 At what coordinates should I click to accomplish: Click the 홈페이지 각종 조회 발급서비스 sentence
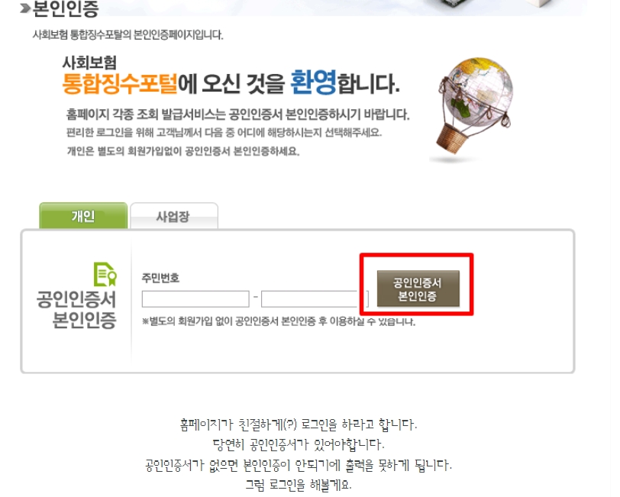[x=237, y=115]
